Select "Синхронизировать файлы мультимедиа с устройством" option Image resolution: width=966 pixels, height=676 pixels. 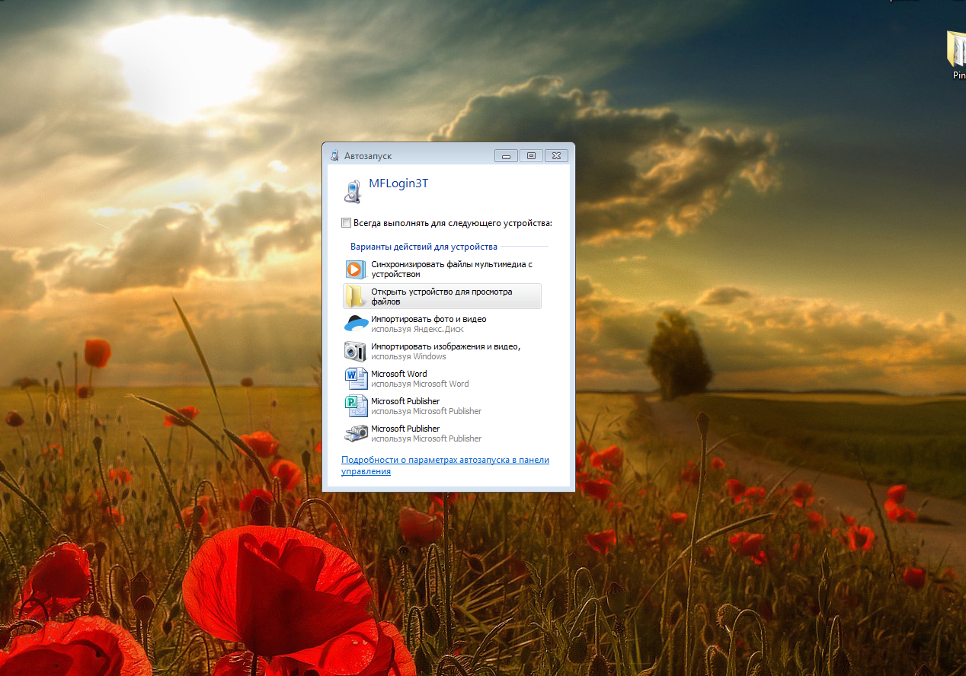pos(450,269)
